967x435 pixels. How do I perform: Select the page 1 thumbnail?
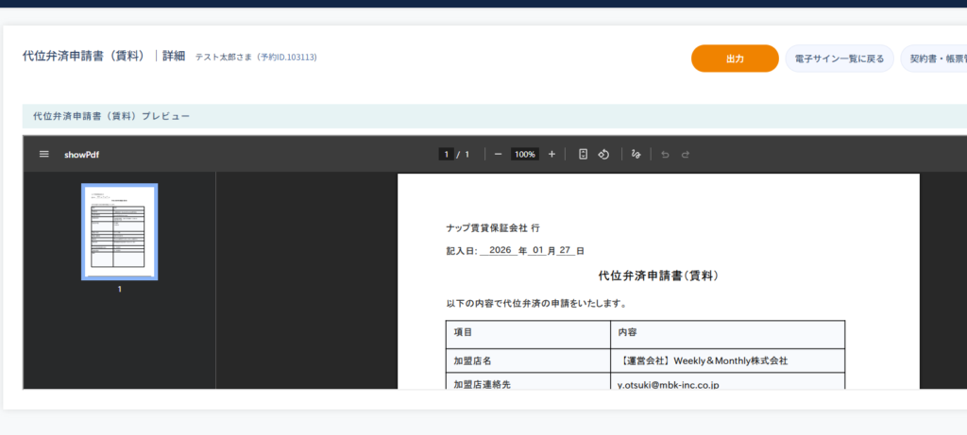120,232
